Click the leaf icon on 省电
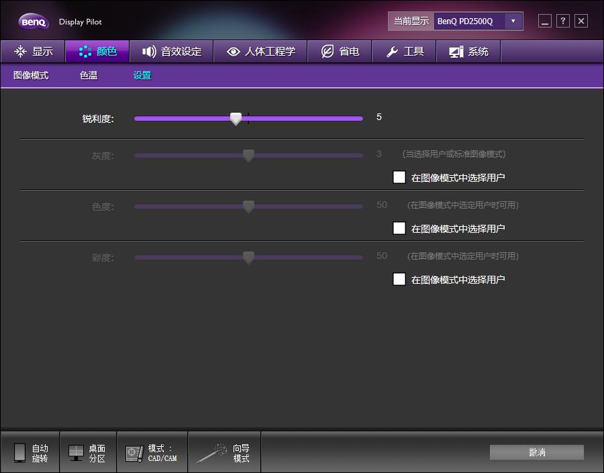 click(327, 51)
